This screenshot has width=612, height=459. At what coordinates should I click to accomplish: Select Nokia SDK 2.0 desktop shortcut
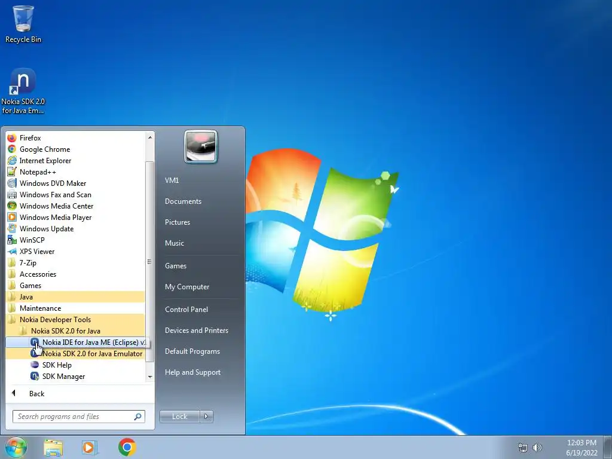pyautogui.click(x=23, y=91)
